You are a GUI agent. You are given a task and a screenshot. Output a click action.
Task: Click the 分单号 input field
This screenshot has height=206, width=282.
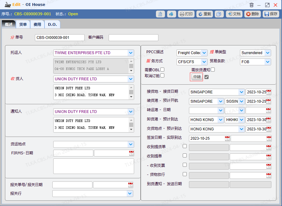[x=60, y=38]
